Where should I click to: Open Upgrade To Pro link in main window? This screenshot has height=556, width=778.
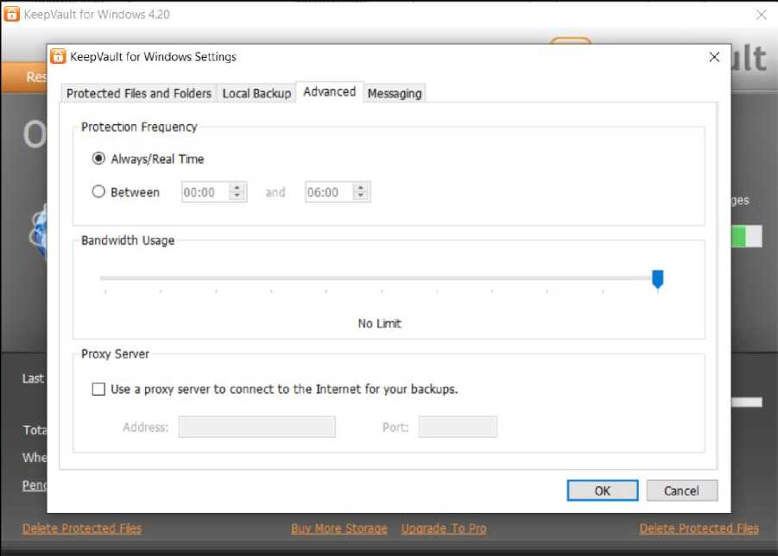444,528
